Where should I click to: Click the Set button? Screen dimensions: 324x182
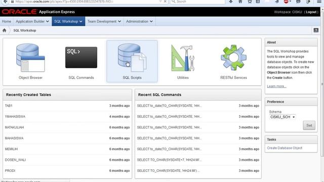tap(309, 125)
